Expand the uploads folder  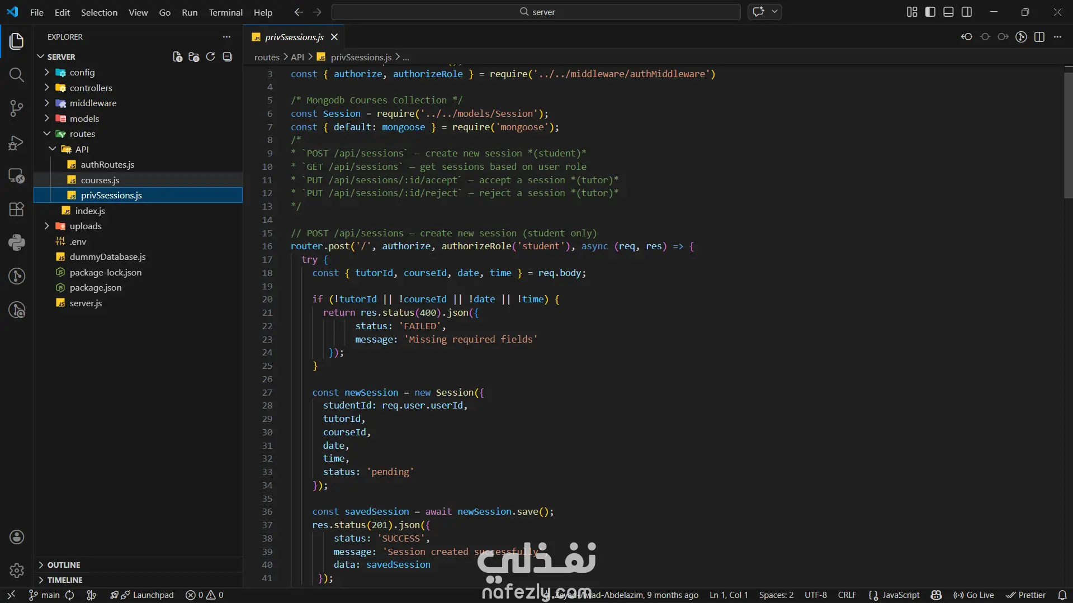(x=47, y=226)
